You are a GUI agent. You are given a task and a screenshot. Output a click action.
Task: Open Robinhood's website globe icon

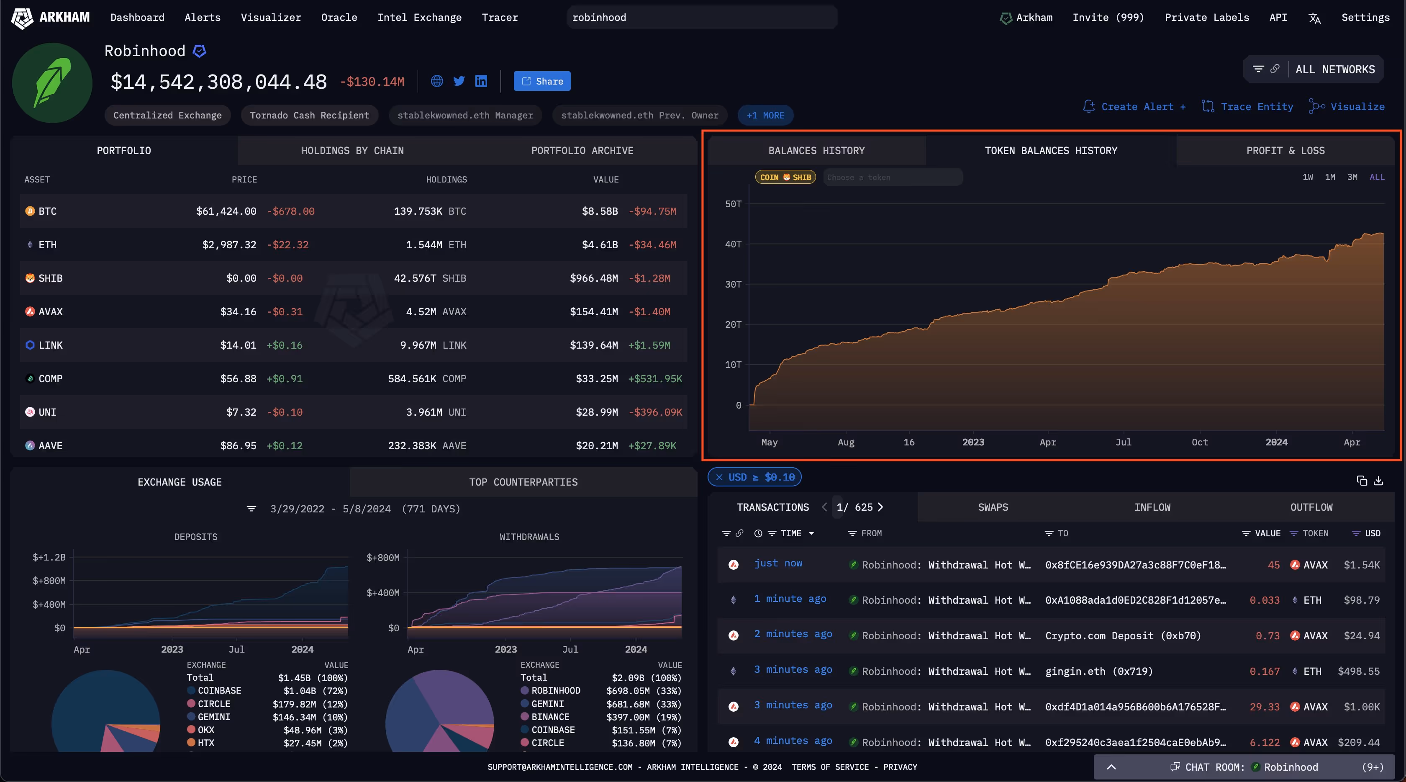(x=436, y=81)
